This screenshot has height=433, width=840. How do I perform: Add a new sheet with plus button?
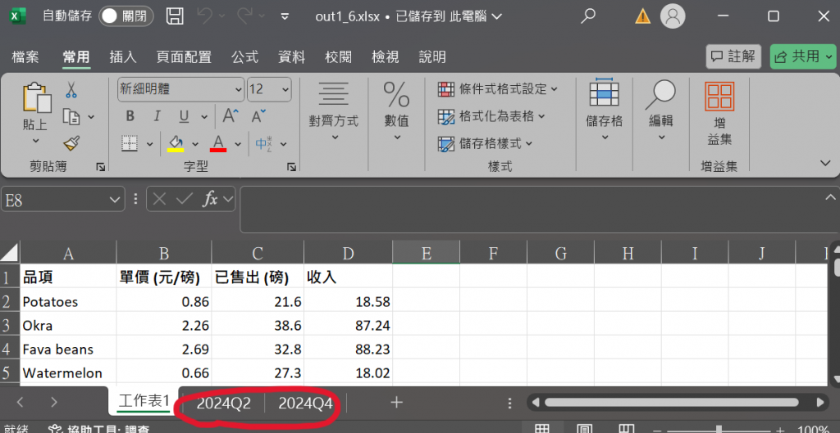click(x=396, y=403)
